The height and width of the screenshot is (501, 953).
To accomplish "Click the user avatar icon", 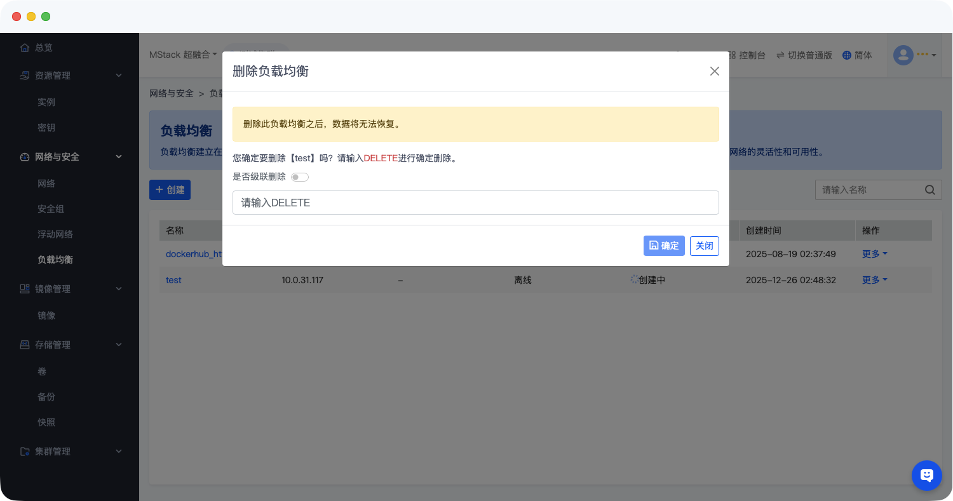I will coord(903,55).
